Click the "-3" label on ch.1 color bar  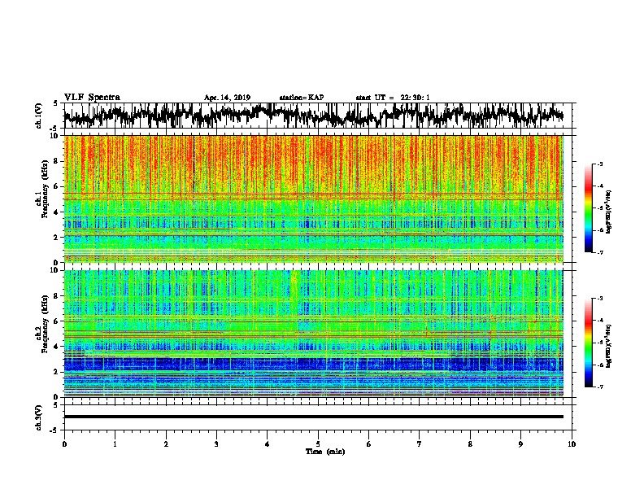(x=600, y=164)
